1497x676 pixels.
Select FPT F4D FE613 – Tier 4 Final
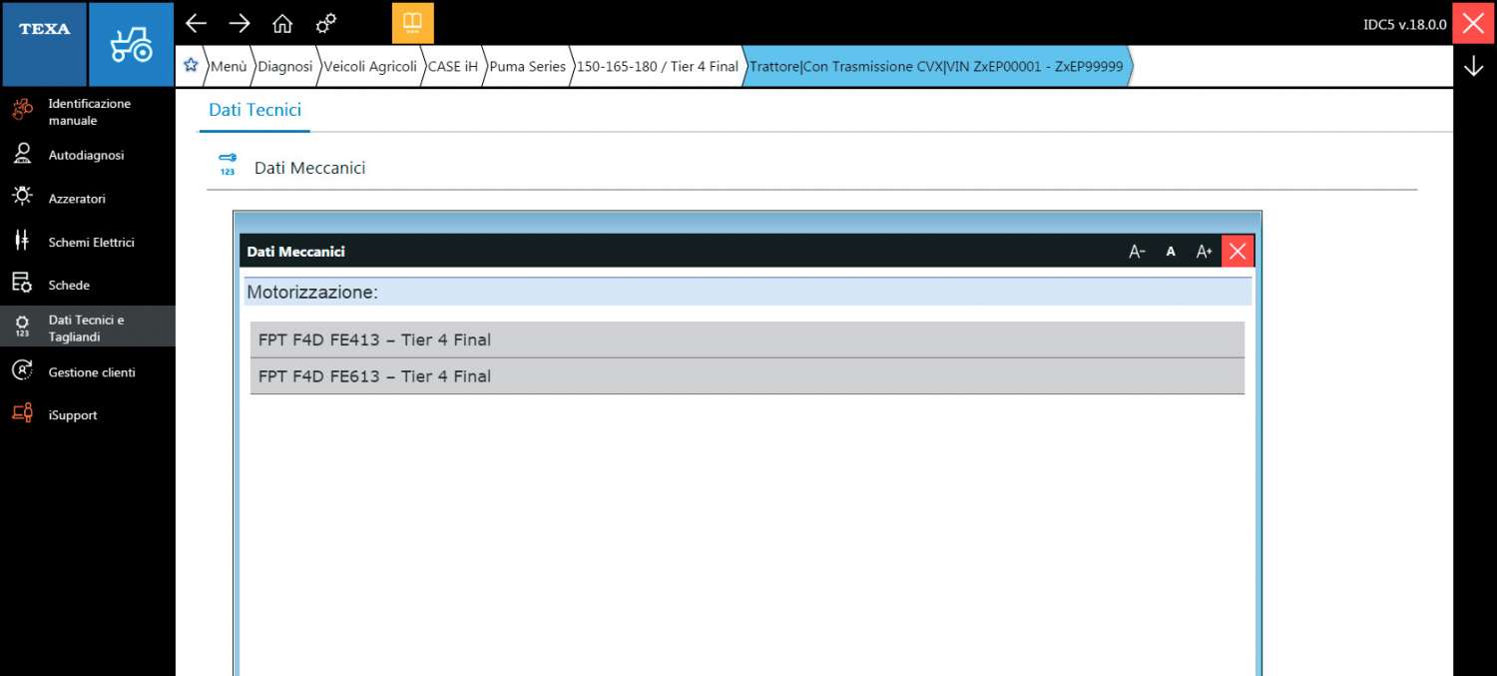[x=748, y=376]
